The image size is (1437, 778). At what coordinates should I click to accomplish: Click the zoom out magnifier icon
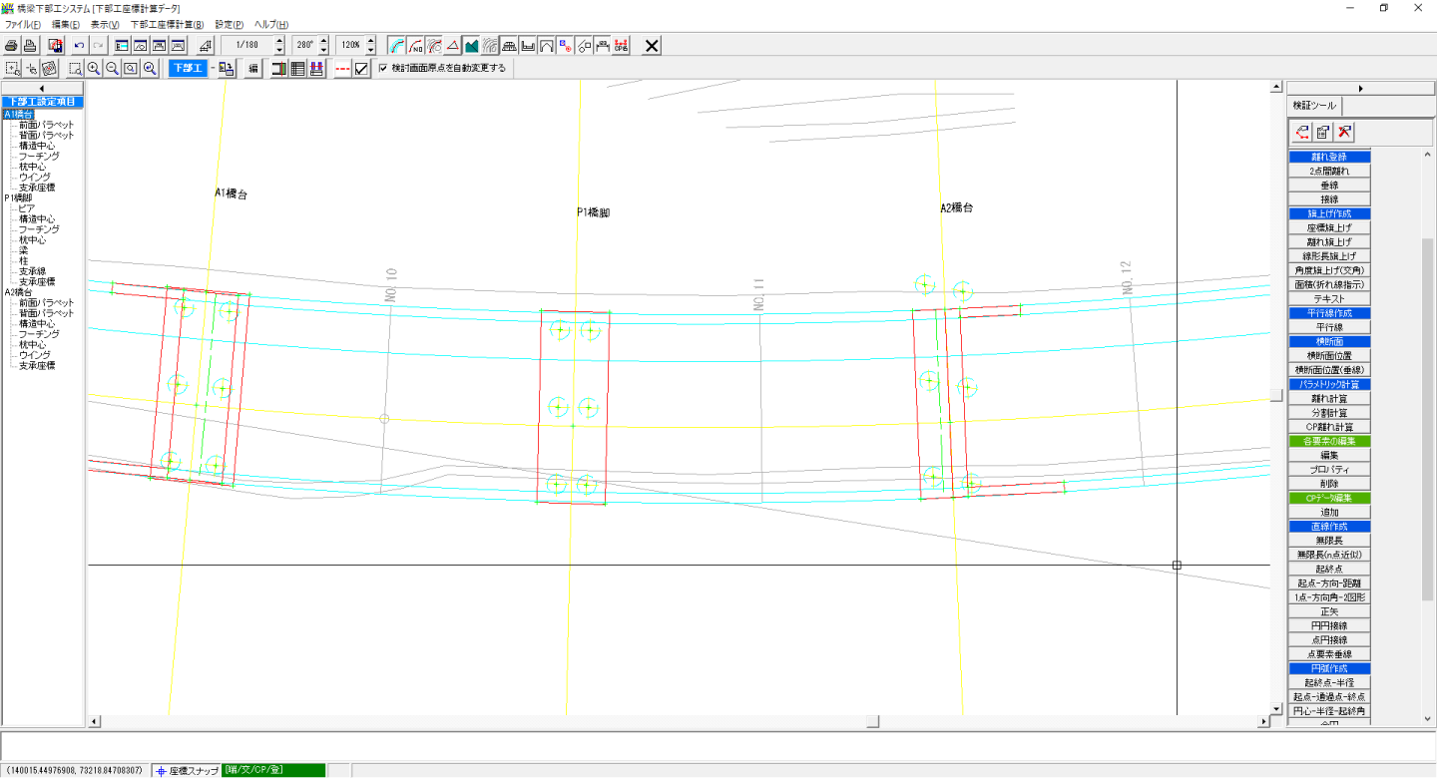pos(112,69)
